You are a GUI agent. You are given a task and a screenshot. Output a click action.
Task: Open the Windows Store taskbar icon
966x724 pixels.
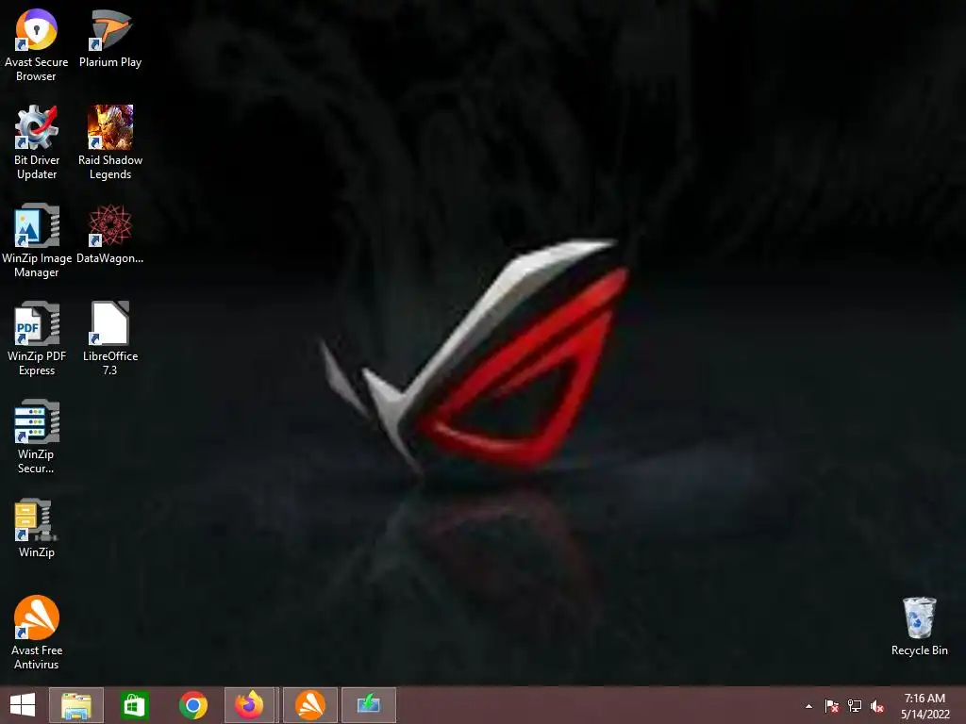(134, 705)
